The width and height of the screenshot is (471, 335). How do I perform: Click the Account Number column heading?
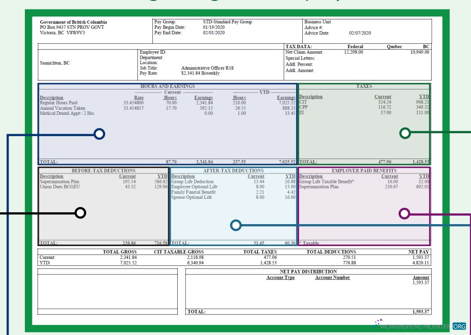(x=332, y=277)
